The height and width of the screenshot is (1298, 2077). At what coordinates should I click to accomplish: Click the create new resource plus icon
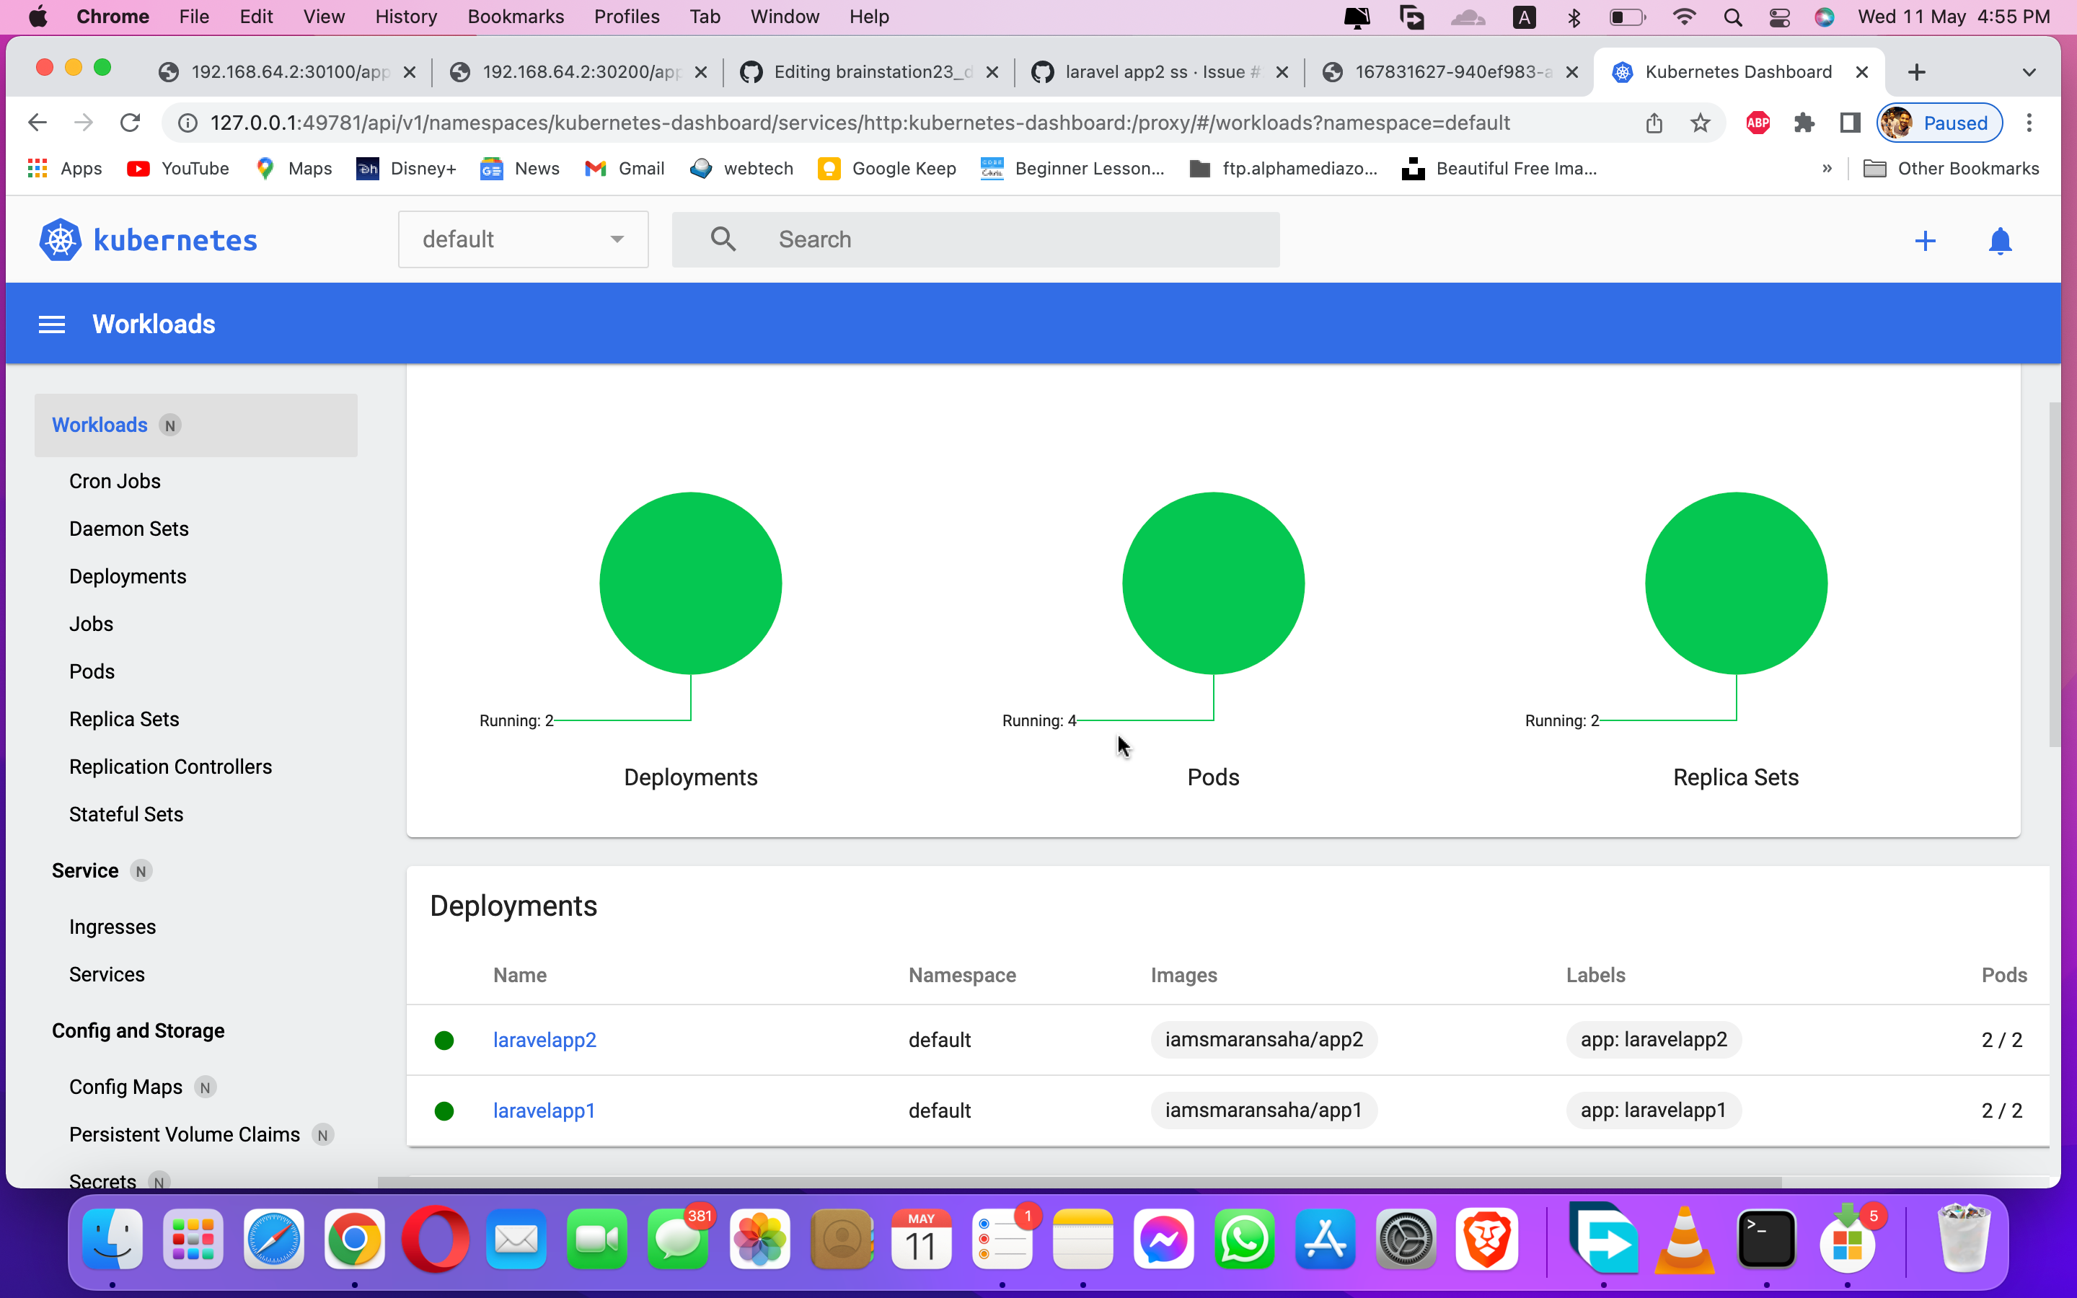(1925, 240)
